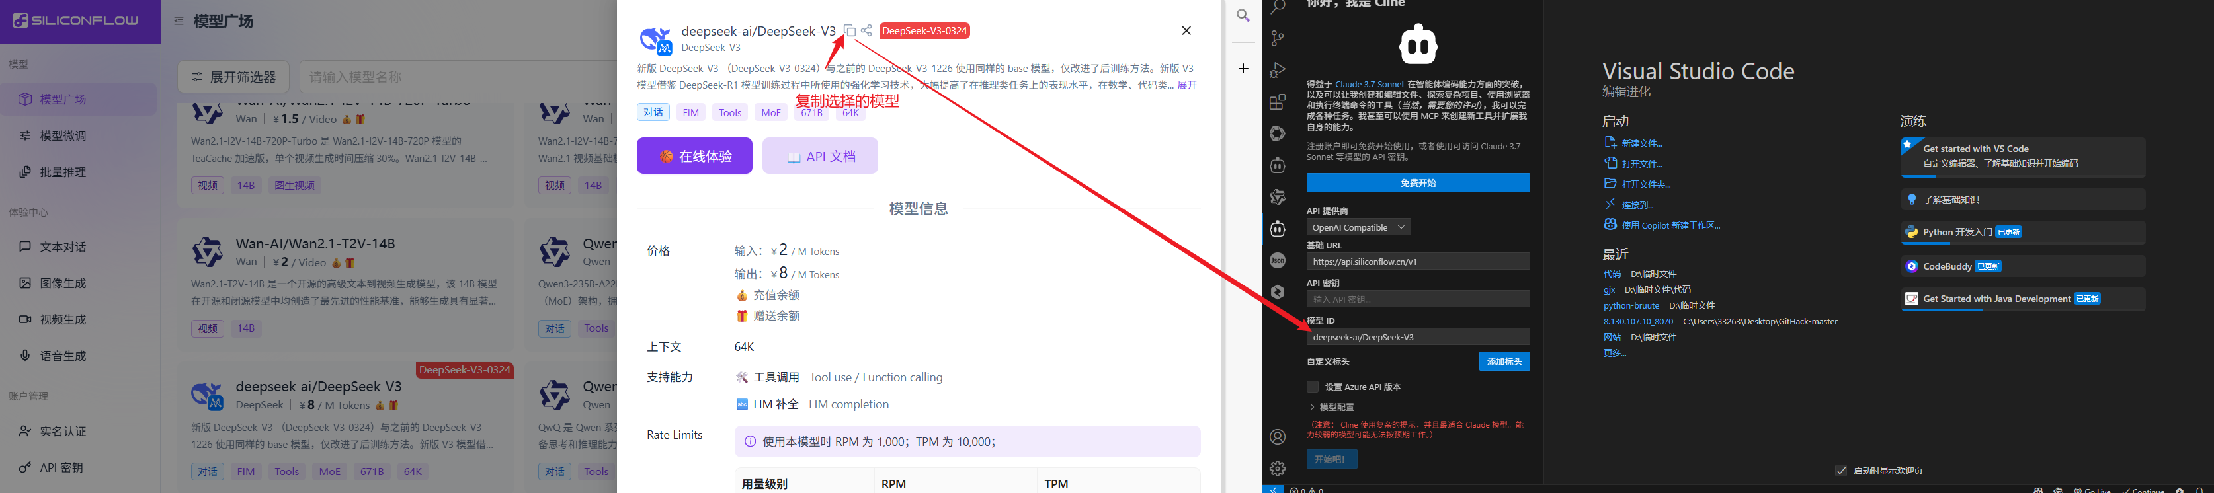This screenshot has height=493, width=2214.
Task: Open the 了解基础知识 walkthrough
Action: point(2023,200)
